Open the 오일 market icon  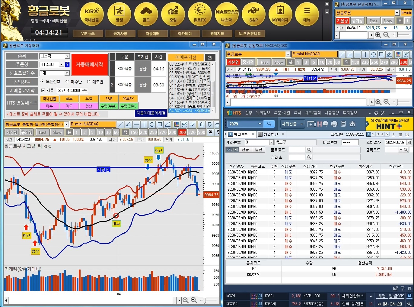pyautogui.click(x=173, y=14)
